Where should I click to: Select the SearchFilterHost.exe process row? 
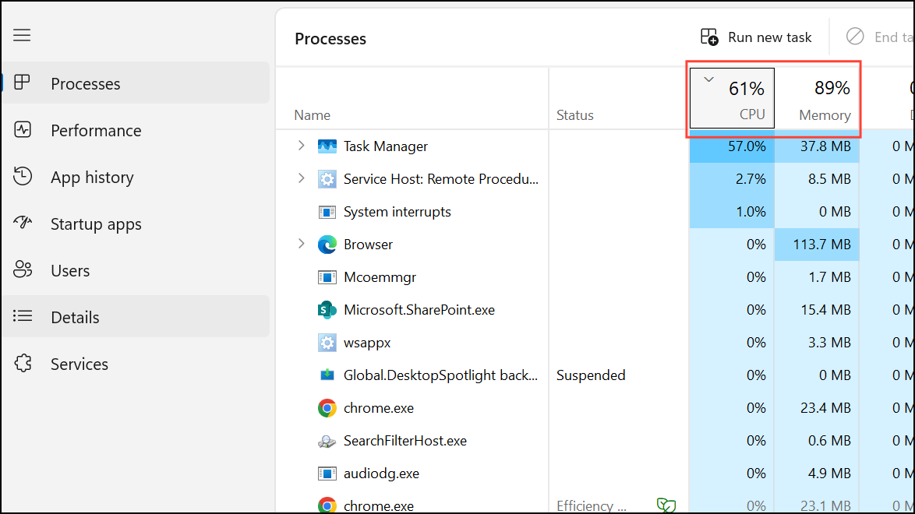tap(405, 440)
